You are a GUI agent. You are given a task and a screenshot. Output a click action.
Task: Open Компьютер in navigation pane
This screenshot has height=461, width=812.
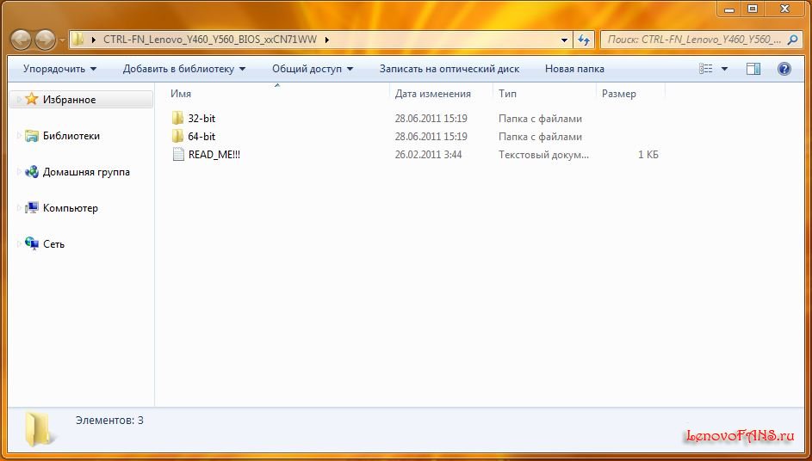click(x=70, y=208)
